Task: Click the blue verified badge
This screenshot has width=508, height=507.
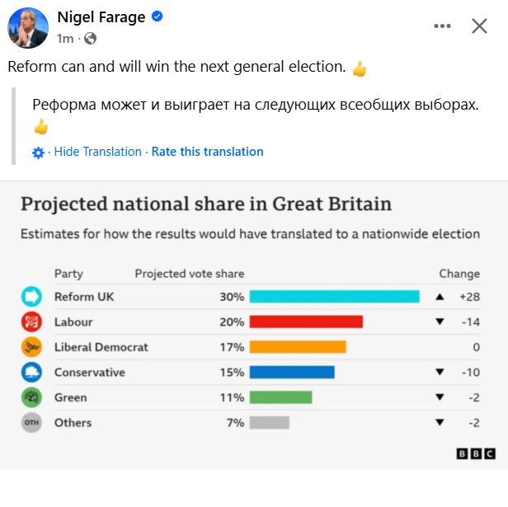Action: click(158, 16)
